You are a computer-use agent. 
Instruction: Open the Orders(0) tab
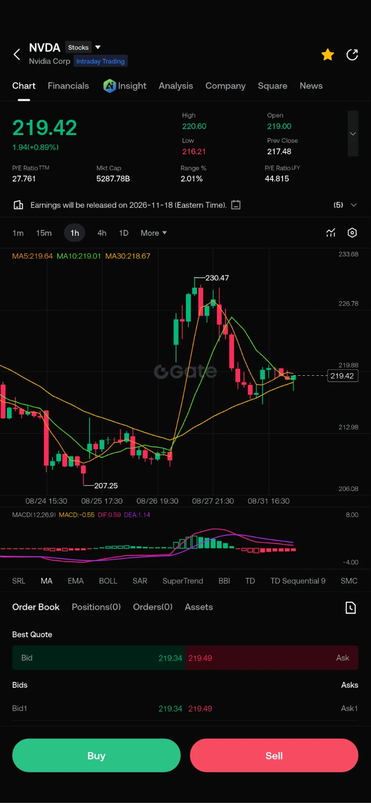click(x=153, y=607)
